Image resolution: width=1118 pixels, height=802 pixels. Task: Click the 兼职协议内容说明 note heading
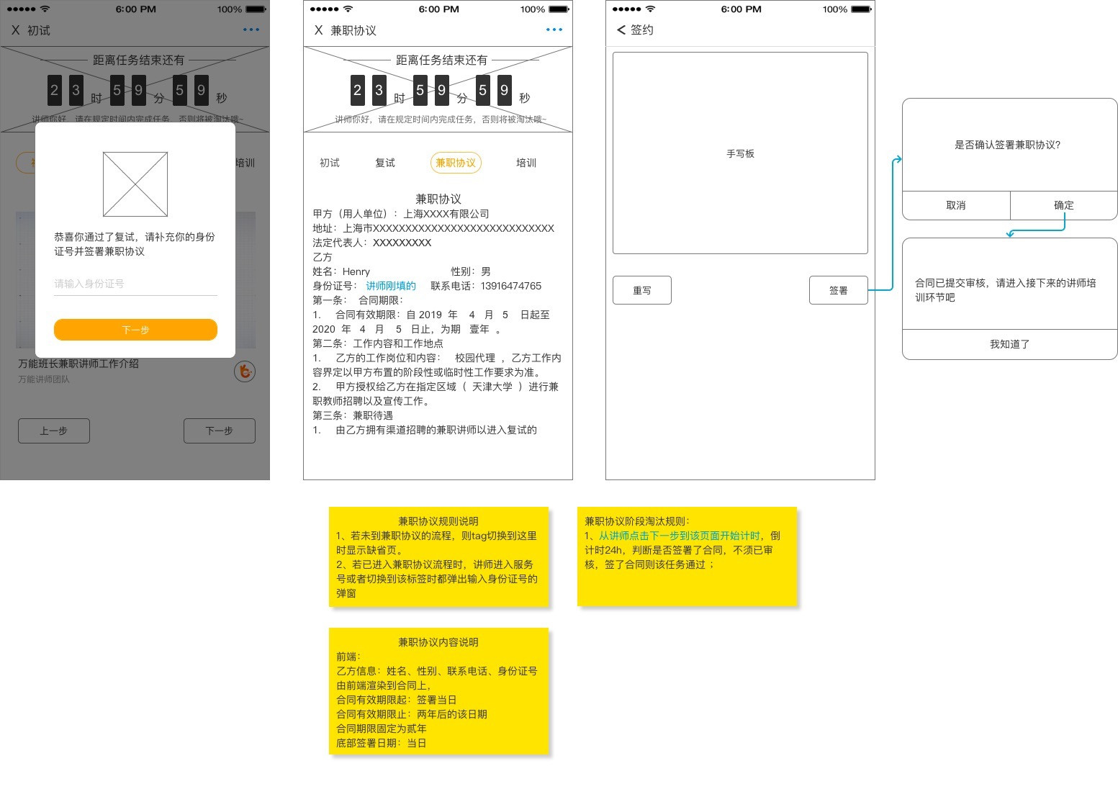(438, 642)
